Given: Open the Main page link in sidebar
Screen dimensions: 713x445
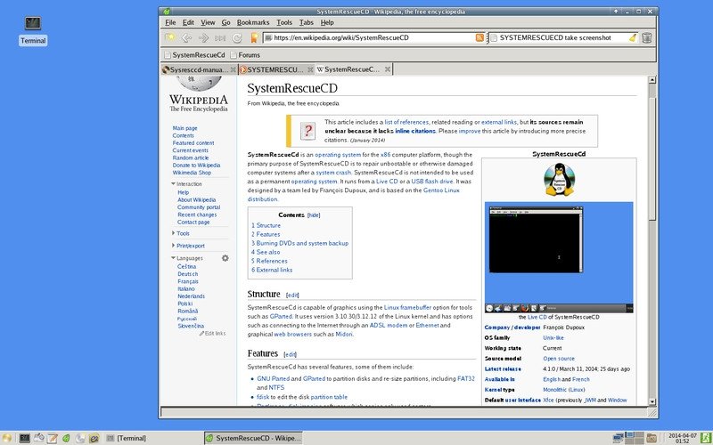Looking at the screenshot, I should tap(185, 128).
